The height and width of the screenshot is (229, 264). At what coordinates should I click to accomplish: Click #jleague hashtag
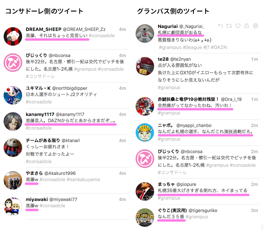coord(192,47)
